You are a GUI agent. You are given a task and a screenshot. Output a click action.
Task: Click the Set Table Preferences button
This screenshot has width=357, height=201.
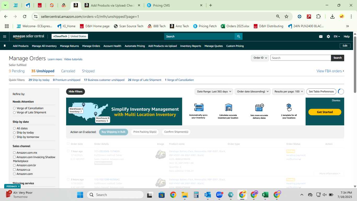click(x=321, y=91)
